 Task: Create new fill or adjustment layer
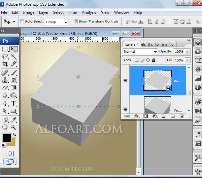pos(155,117)
